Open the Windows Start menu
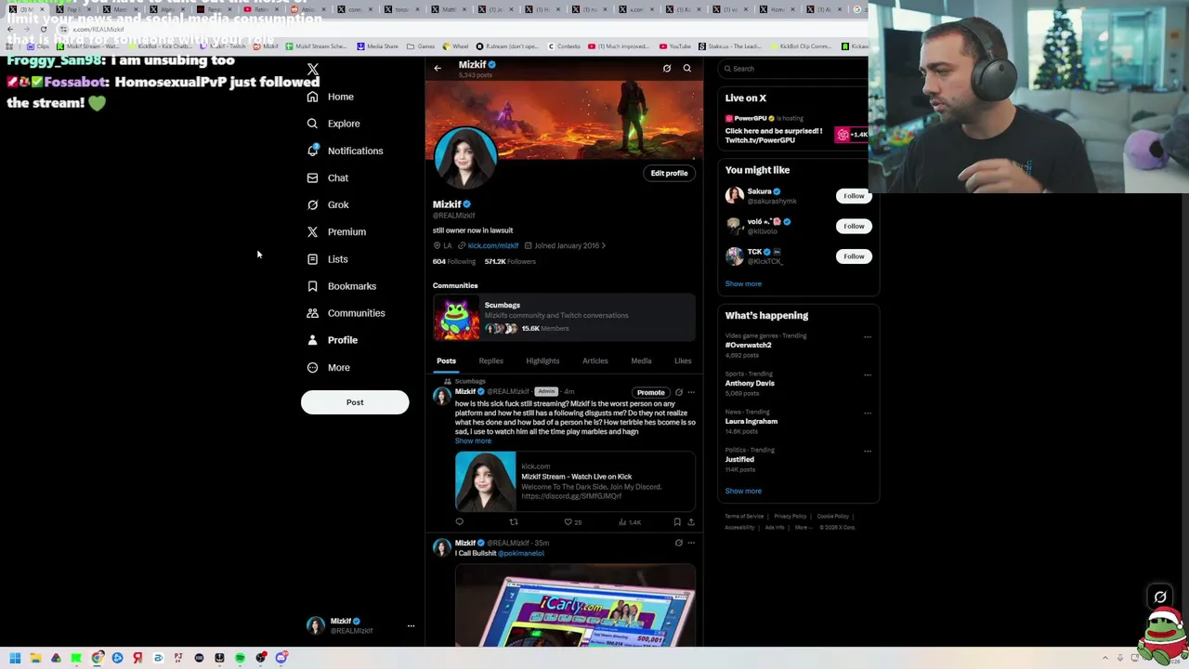Viewport: 1189px width, 669px height. 15,658
